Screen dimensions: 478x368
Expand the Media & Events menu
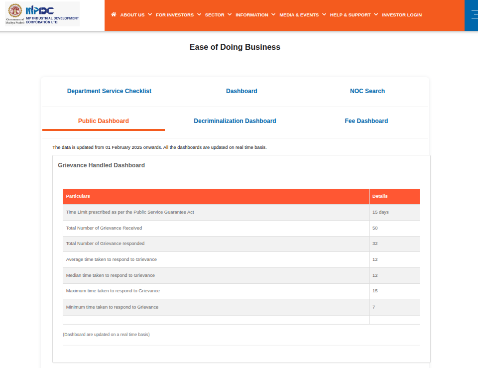tap(302, 15)
